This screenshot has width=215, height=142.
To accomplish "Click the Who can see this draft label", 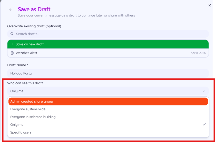I will point(25,83).
